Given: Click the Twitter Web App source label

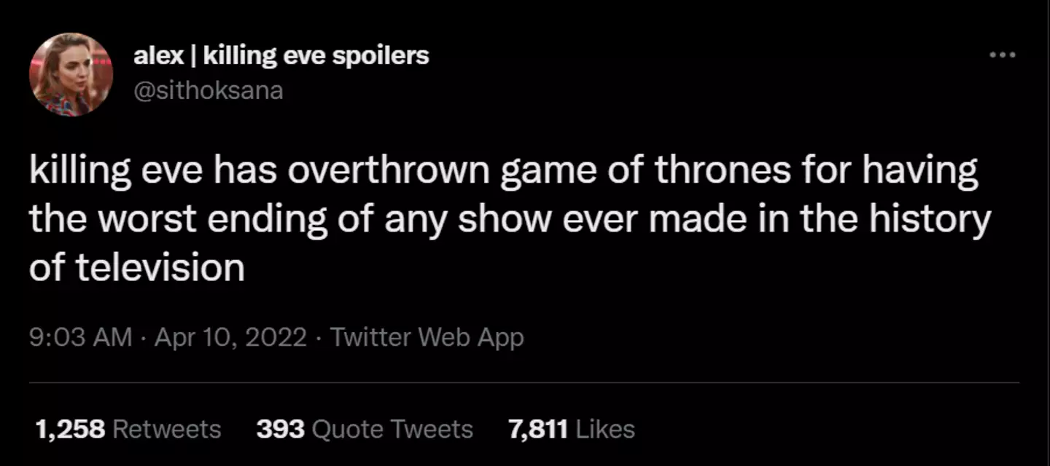Looking at the screenshot, I should [427, 337].
